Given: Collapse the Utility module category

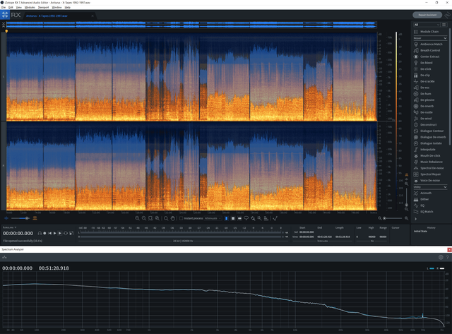Looking at the screenshot, I should (445, 187).
